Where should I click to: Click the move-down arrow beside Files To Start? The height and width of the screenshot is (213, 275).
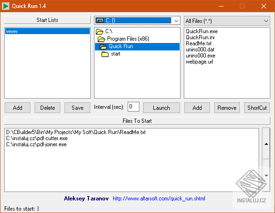coord(266,176)
